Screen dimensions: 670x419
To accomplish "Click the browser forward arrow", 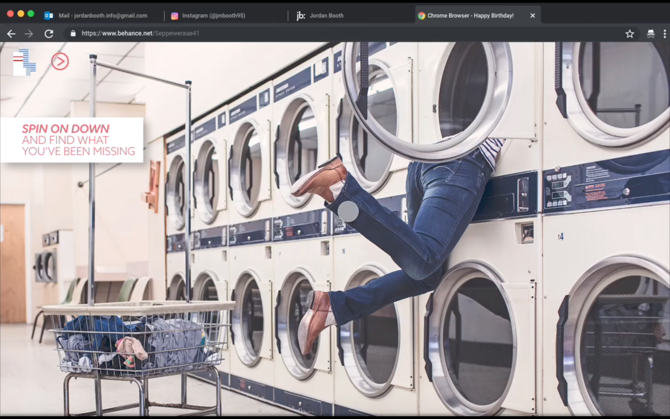I will tap(29, 34).
